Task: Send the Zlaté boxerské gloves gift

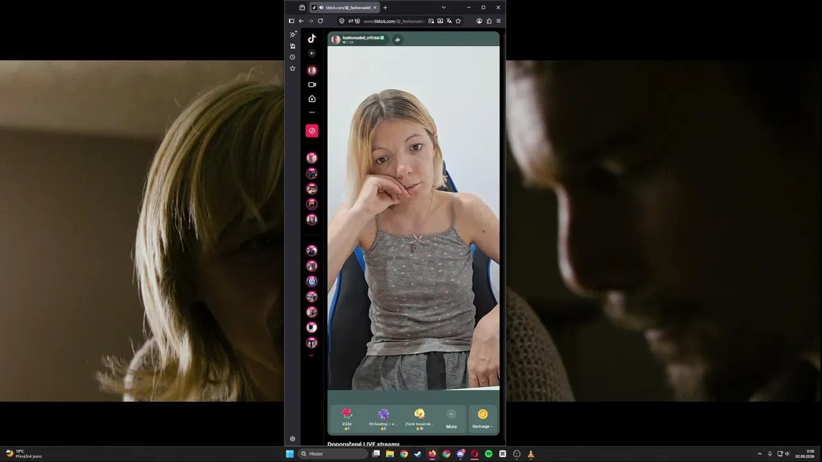Action: pyautogui.click(x=419, y=418)
